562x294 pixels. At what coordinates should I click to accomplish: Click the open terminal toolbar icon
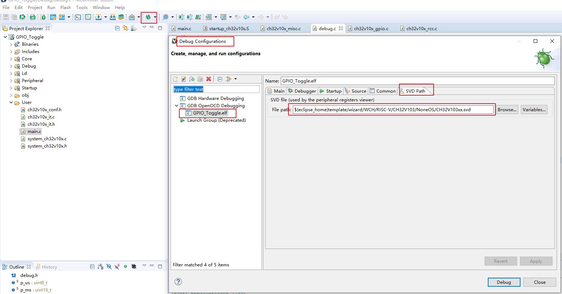[78, 17]
